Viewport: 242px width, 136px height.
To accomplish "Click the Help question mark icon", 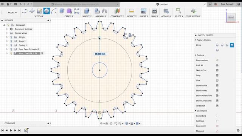I will click(239, 4).
